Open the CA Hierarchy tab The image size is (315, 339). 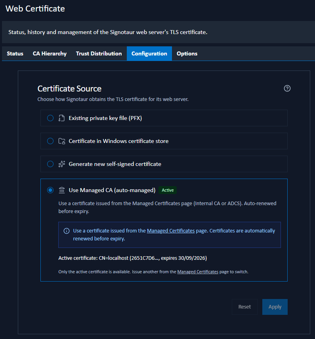pos(50,53)
